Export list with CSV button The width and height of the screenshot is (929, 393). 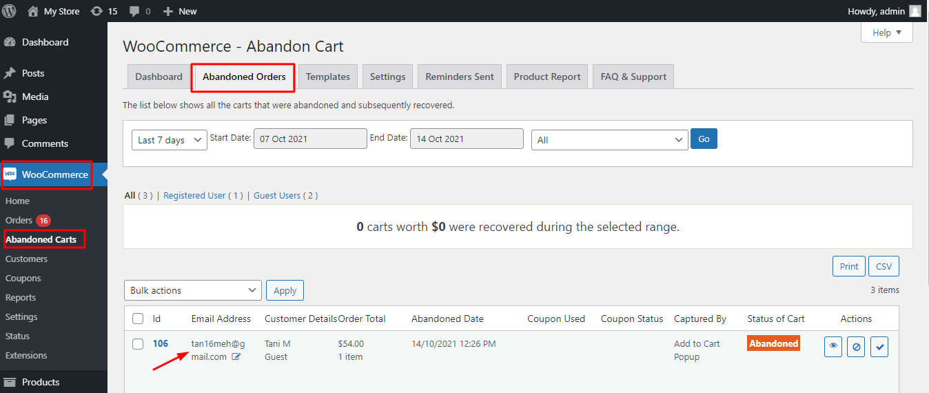[884, 266]
